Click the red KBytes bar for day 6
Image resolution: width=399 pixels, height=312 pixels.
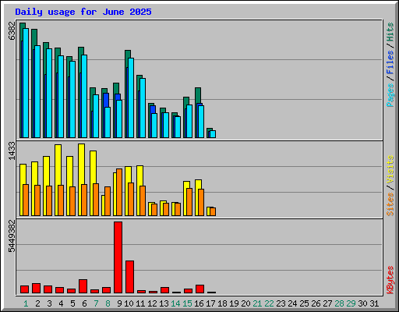83,286
